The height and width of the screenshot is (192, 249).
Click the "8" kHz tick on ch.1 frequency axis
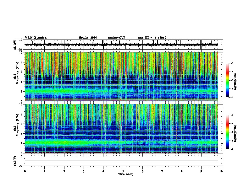coord(22,62)
